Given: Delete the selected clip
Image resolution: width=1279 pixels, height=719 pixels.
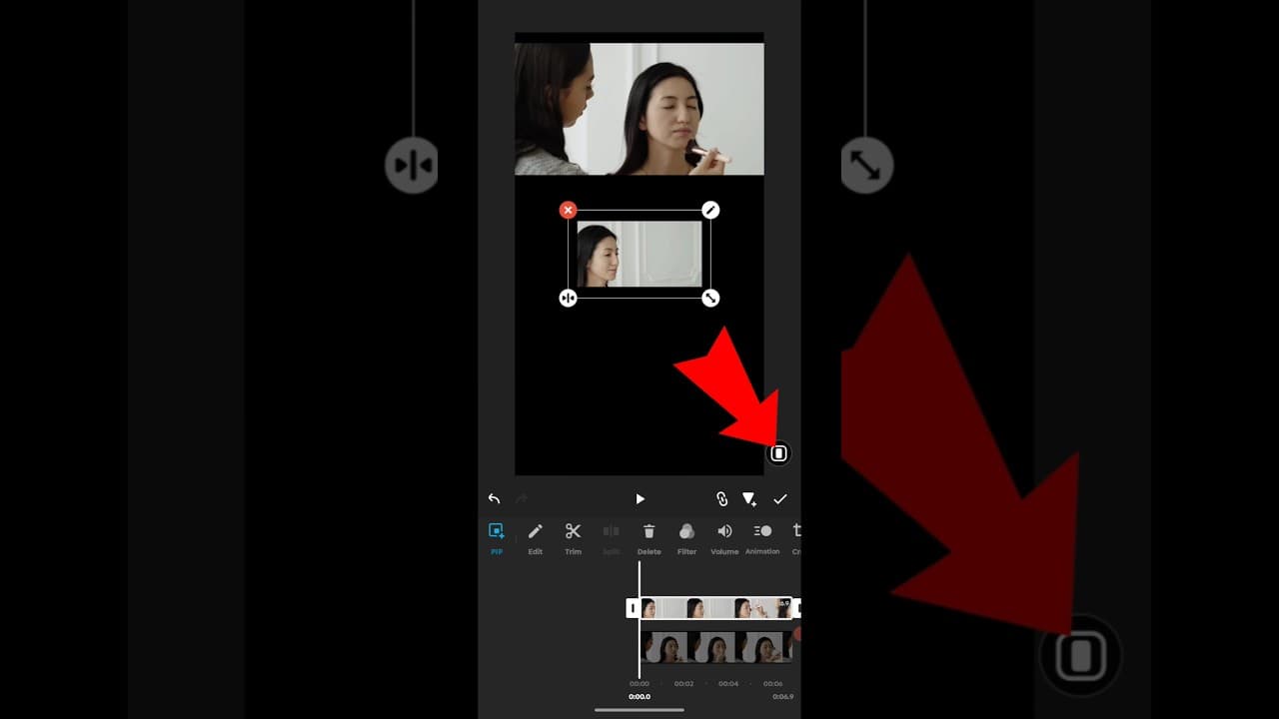Looking at the screenshot, I should (649, 537).
